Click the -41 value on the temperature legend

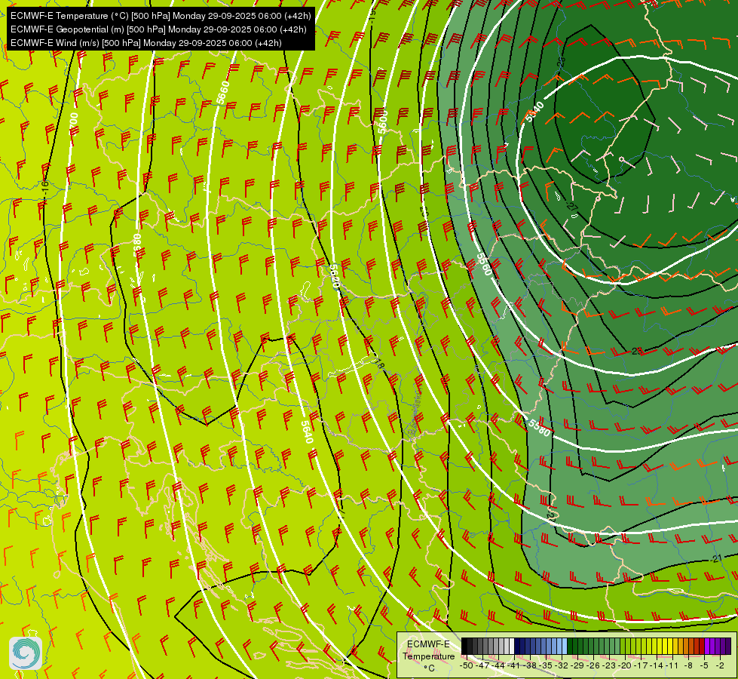pos(513,666)
